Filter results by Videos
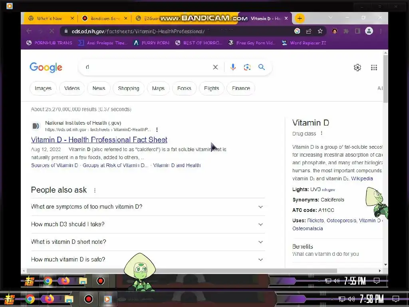This screenshot has height=307, width=409. coord(72,88)
